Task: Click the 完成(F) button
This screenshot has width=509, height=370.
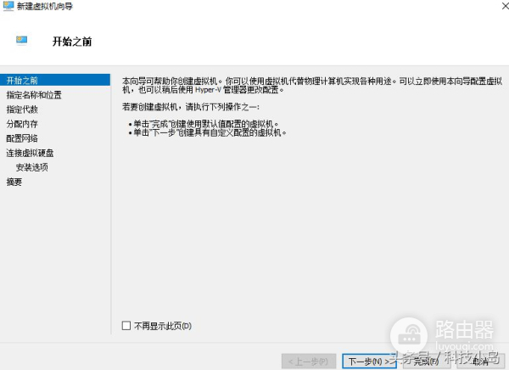Action: [426, 362]
